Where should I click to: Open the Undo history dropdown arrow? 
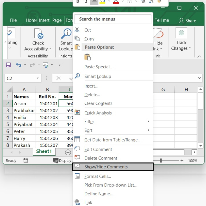pos(25,65)
